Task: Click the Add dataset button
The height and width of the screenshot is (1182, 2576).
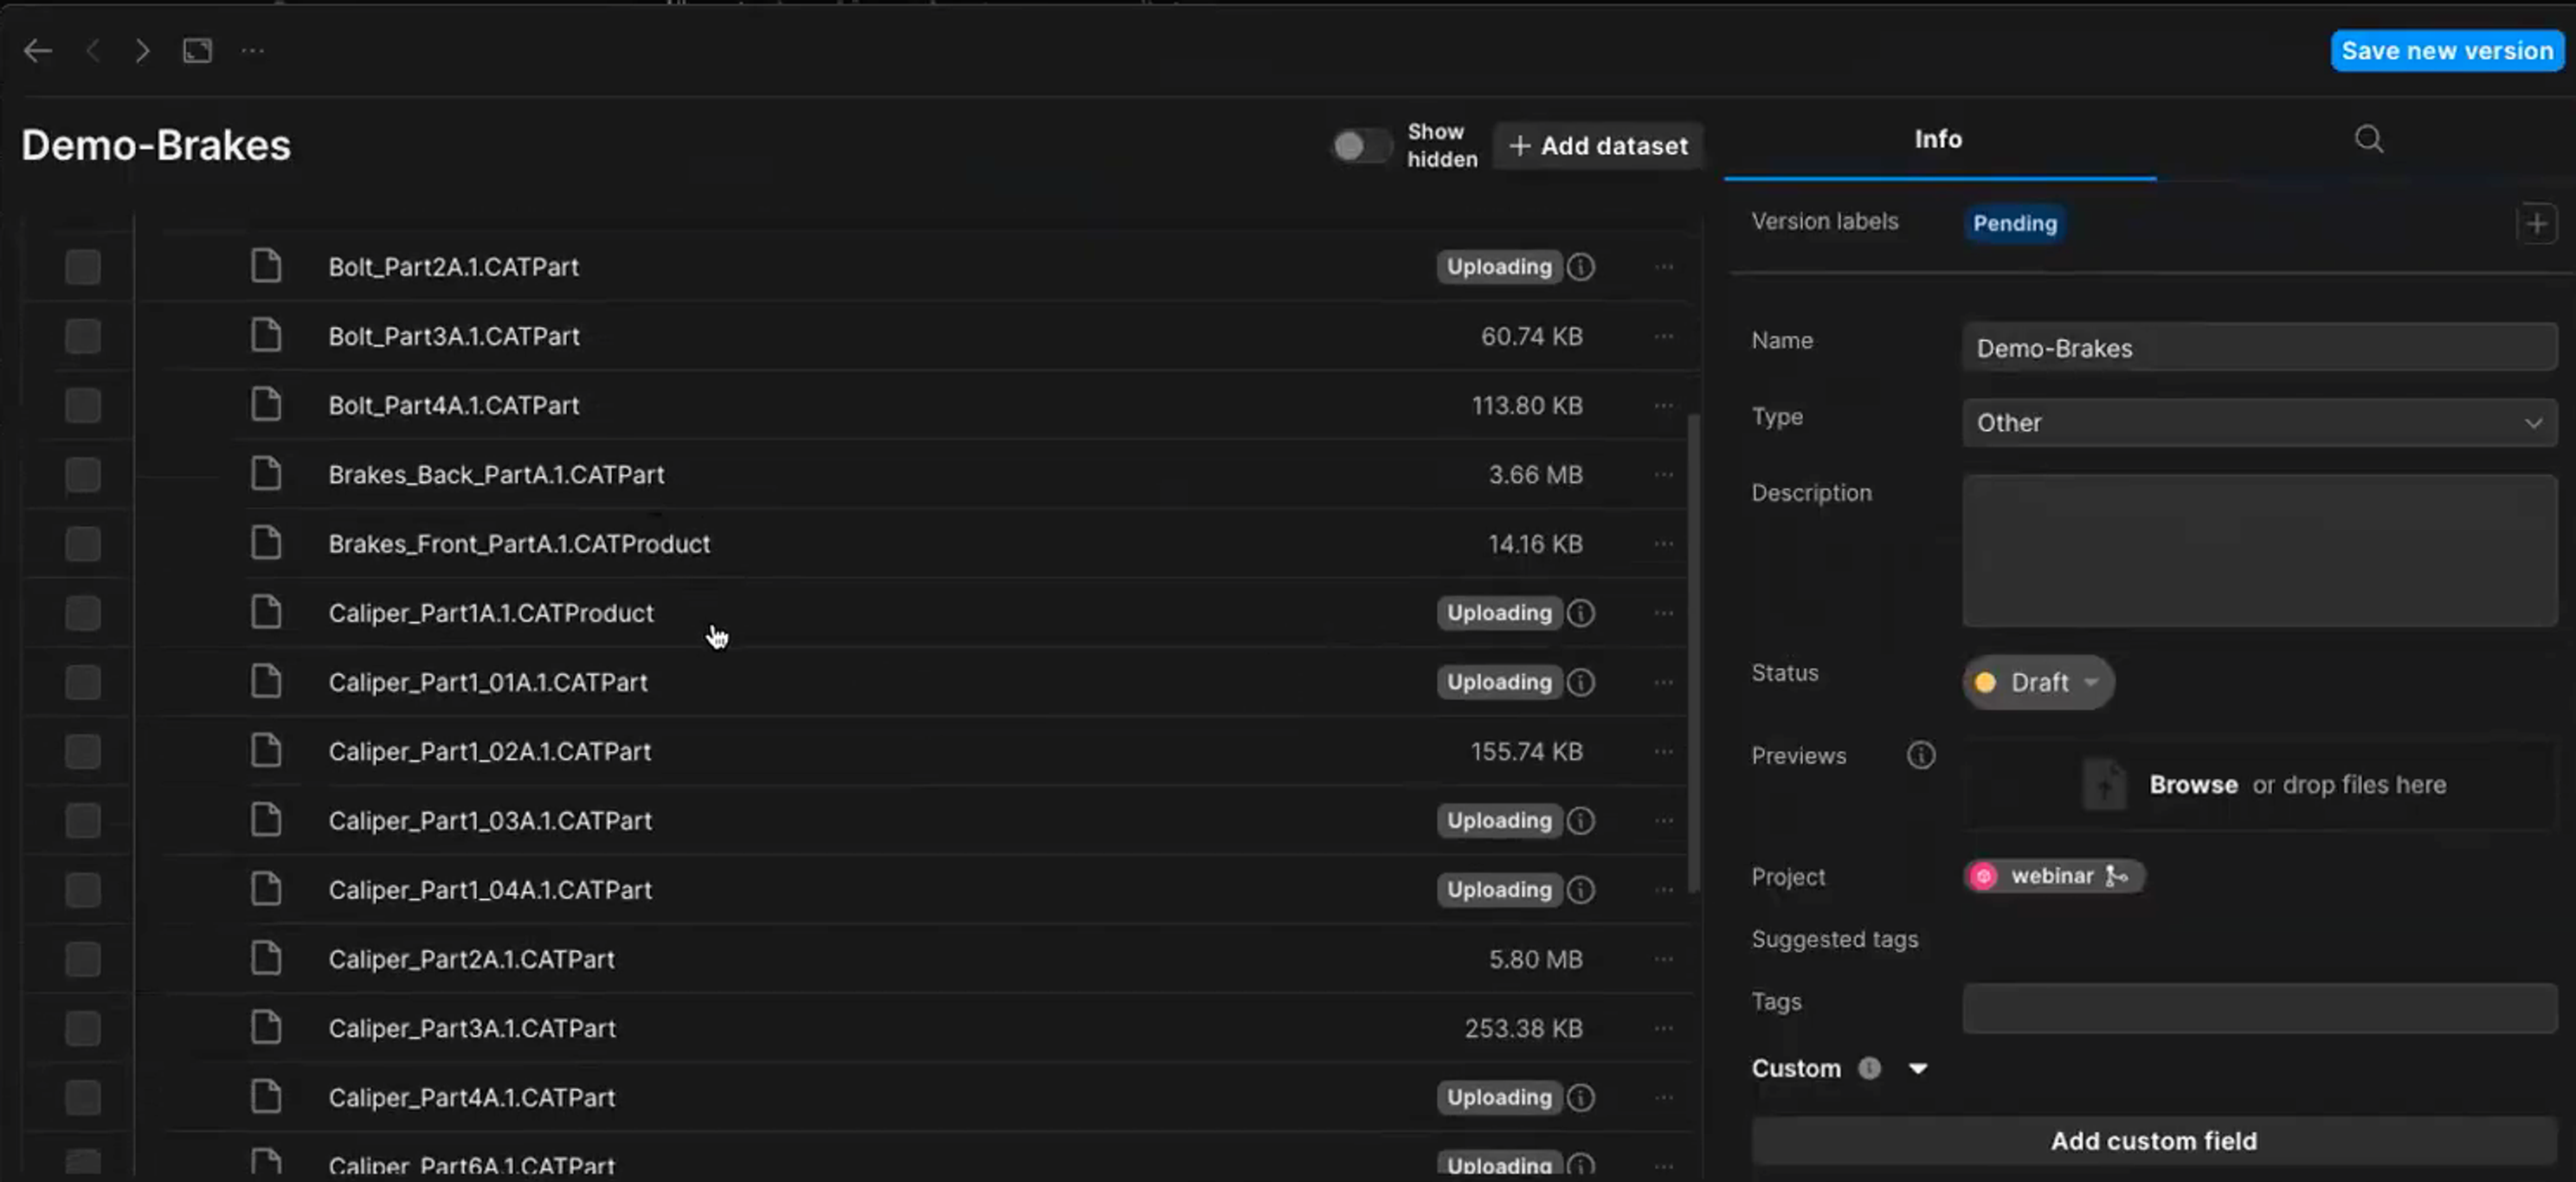Action: click(x=1598, y=146)
